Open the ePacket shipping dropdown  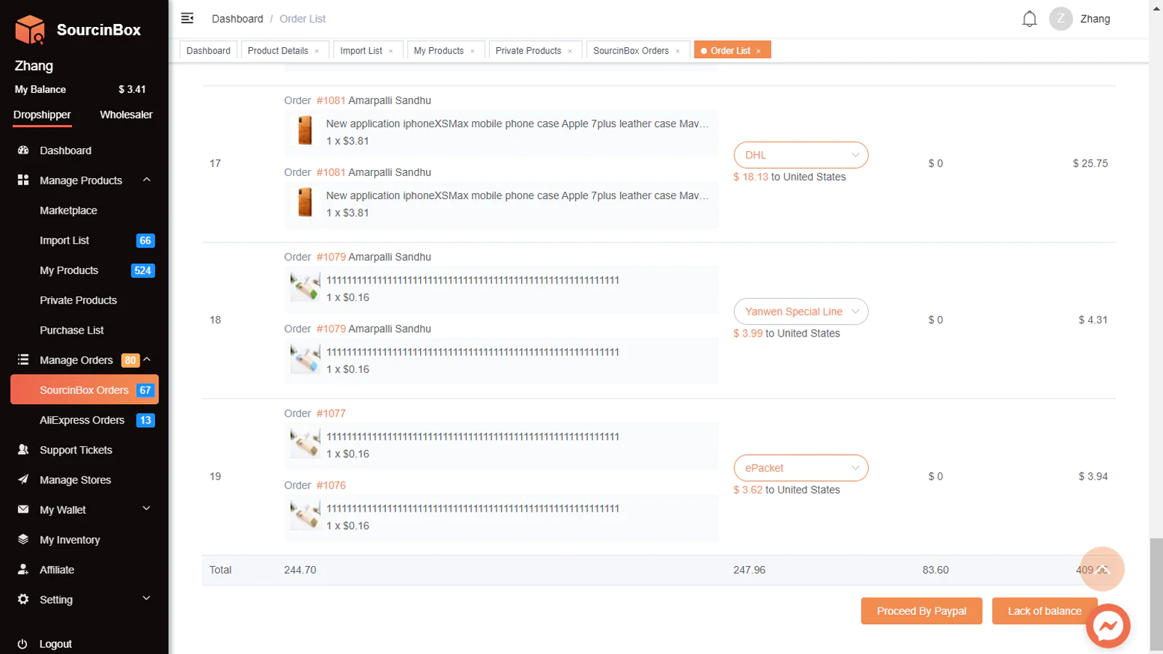point(800,468)
